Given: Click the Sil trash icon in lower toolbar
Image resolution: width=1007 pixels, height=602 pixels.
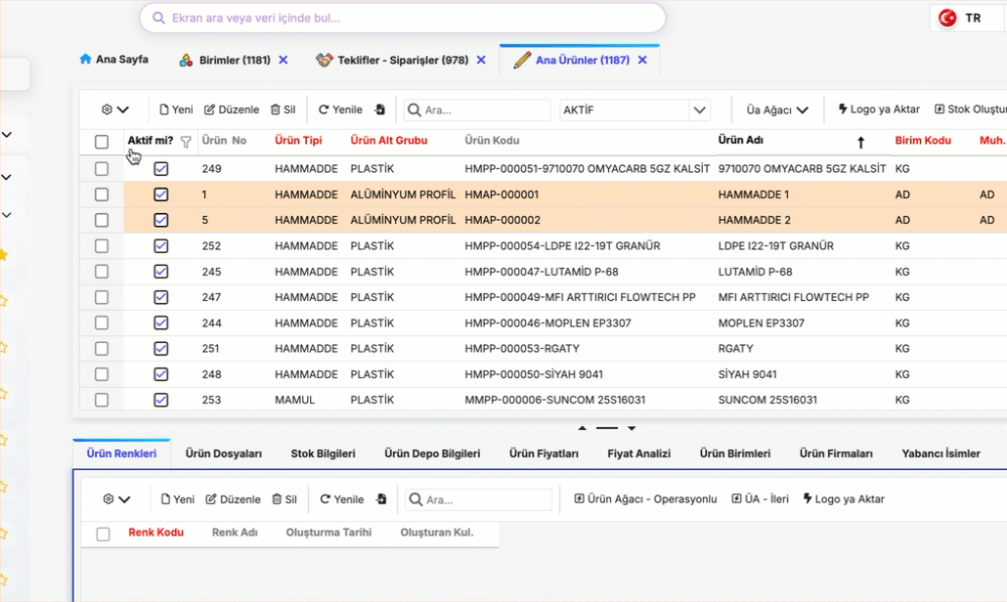Looking at the screenshot, I should pos(277,499).
